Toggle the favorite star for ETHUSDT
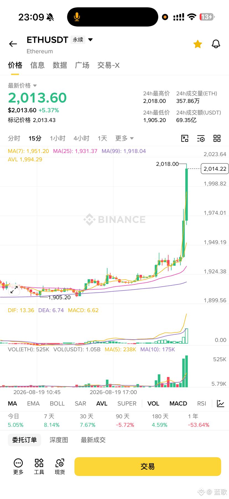The height and width of the screenshot is (499, 229). click(x=198, y=44)
